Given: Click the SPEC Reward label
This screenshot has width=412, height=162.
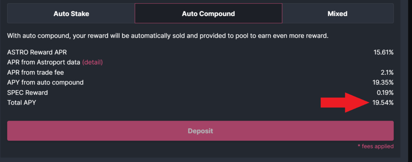Looking at the screenshot, I should click(x=27, y=92).
